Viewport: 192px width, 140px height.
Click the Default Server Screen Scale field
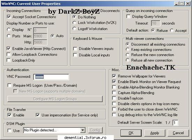click(x=175, y=122)
